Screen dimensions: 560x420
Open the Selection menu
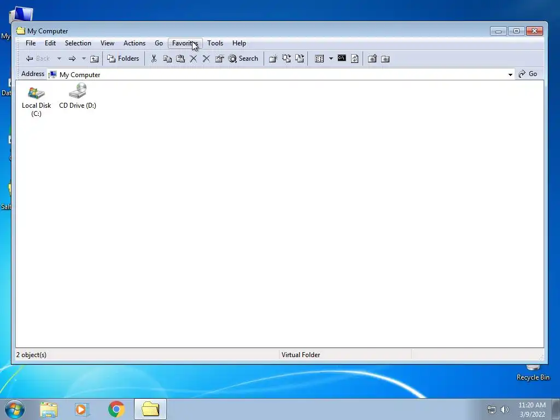click(x=78, y=43)
